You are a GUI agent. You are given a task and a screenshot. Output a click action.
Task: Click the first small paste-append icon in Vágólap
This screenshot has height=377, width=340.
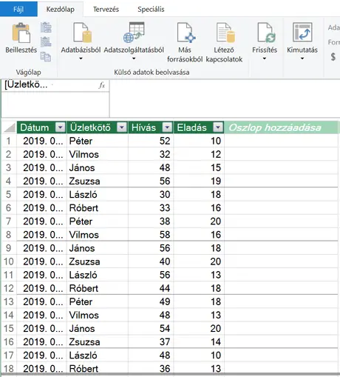pos(46,27)
